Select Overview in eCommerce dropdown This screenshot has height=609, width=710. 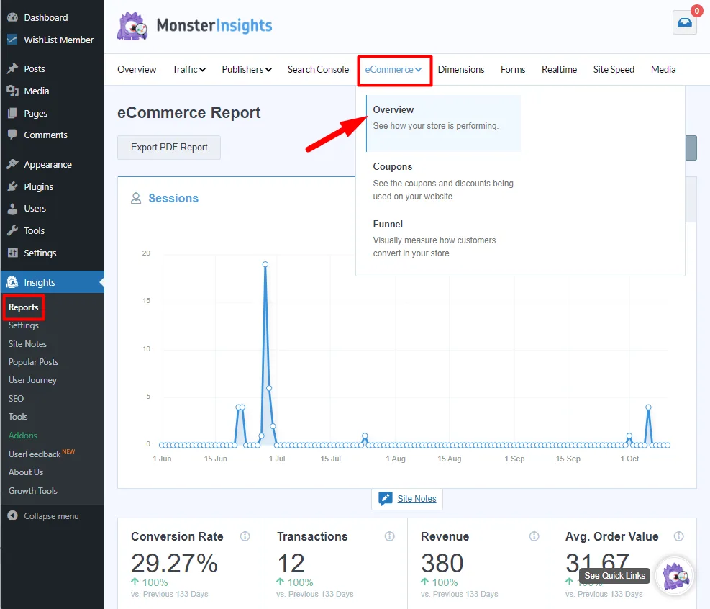[x=393, y=110]
